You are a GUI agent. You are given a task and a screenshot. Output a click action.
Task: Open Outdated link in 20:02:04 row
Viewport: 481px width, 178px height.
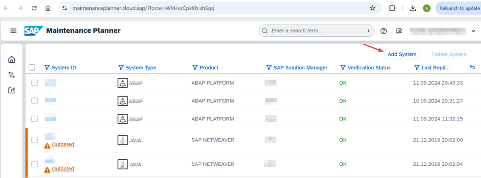pos(63,169)
